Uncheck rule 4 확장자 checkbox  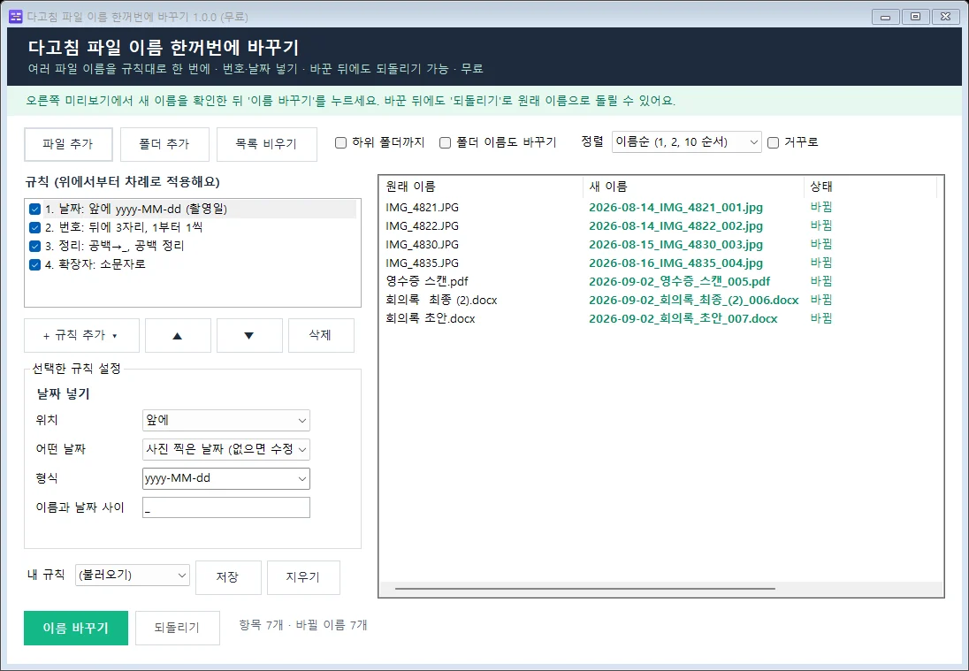tap(35, 264)
